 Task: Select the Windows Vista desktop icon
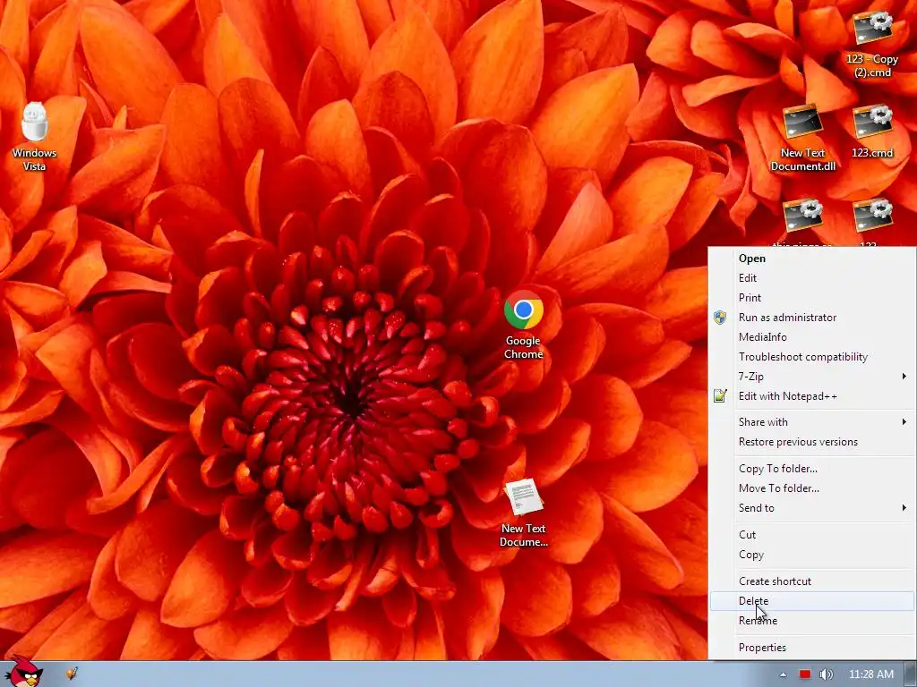pyautogui.click(x=35, y=137)
